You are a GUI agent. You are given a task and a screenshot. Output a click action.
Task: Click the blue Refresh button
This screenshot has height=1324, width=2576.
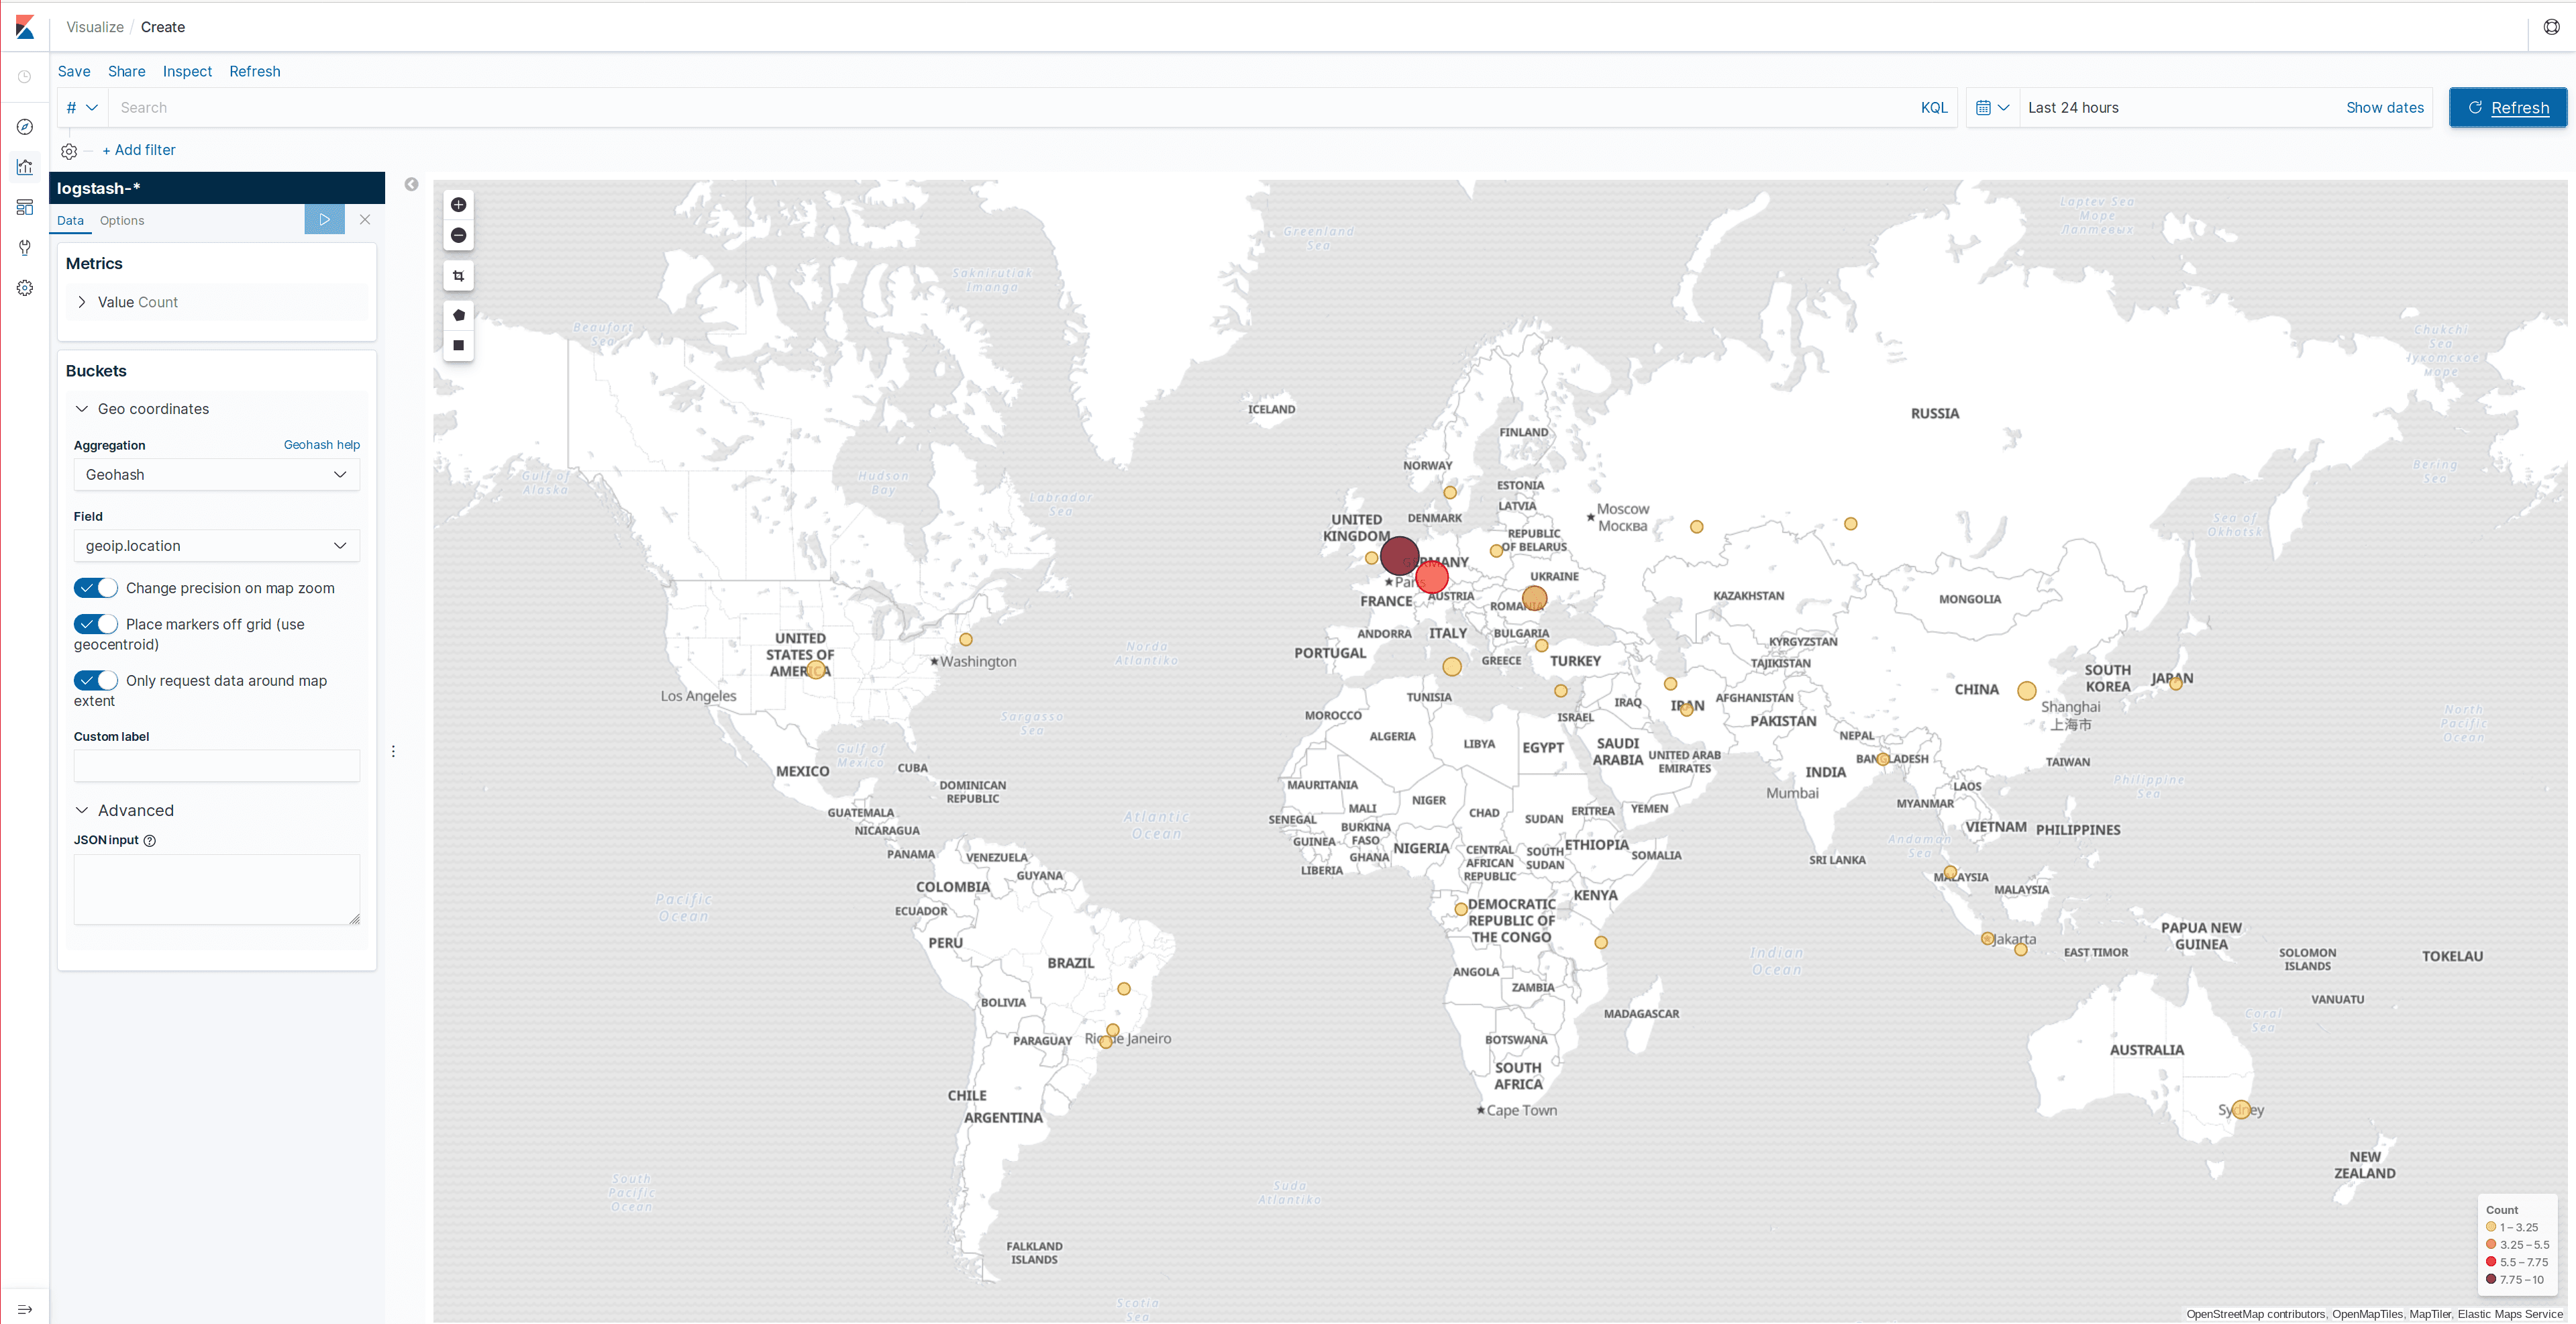(x=2507, y=108)
